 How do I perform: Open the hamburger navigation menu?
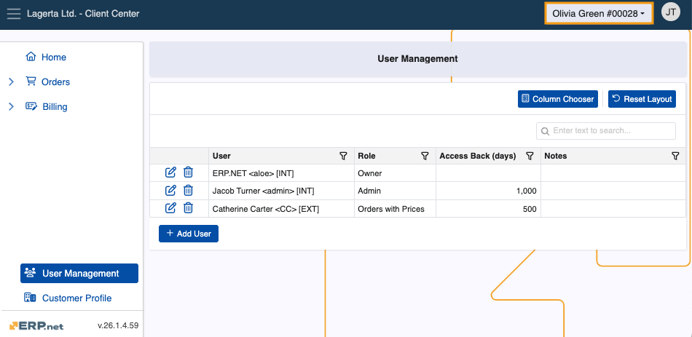point(14,14)
